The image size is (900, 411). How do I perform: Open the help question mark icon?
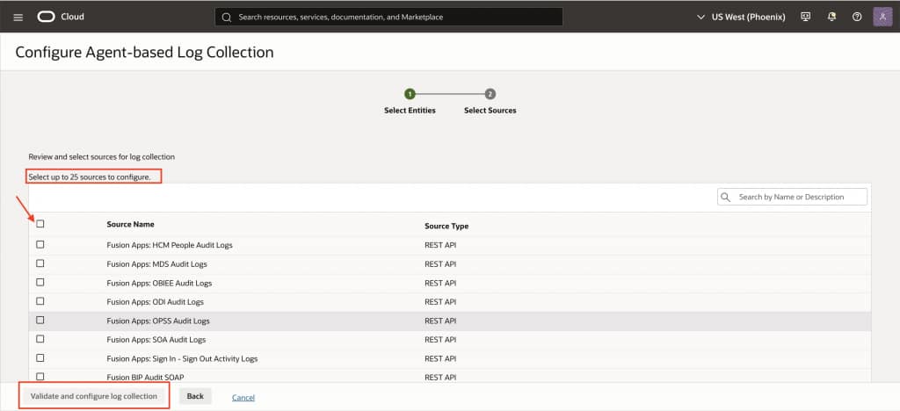pos(857,17)
